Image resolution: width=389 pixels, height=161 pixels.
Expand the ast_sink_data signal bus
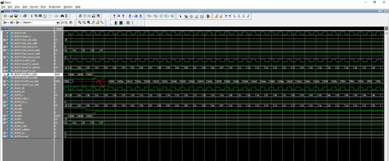(x=4, y=40)
